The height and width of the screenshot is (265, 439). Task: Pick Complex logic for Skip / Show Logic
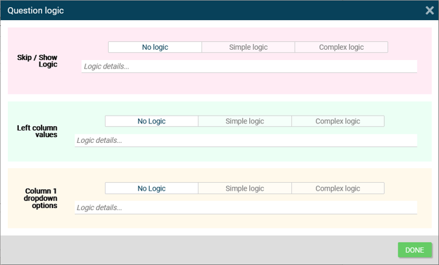point(341,47)
